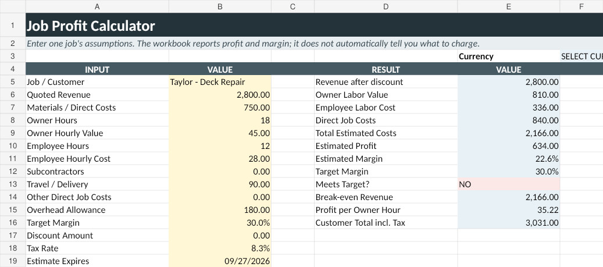
Task: Select the Quoted Revenue value cell
Action: pyautogui.click(x=220, y=95)
